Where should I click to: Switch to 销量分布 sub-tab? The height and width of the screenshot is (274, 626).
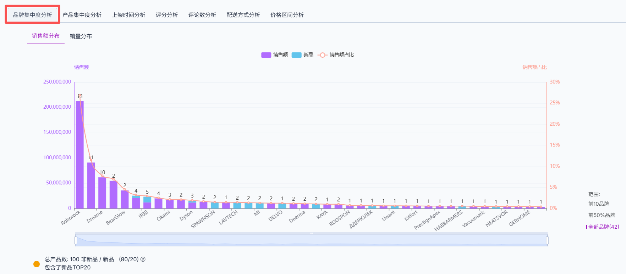81,36
